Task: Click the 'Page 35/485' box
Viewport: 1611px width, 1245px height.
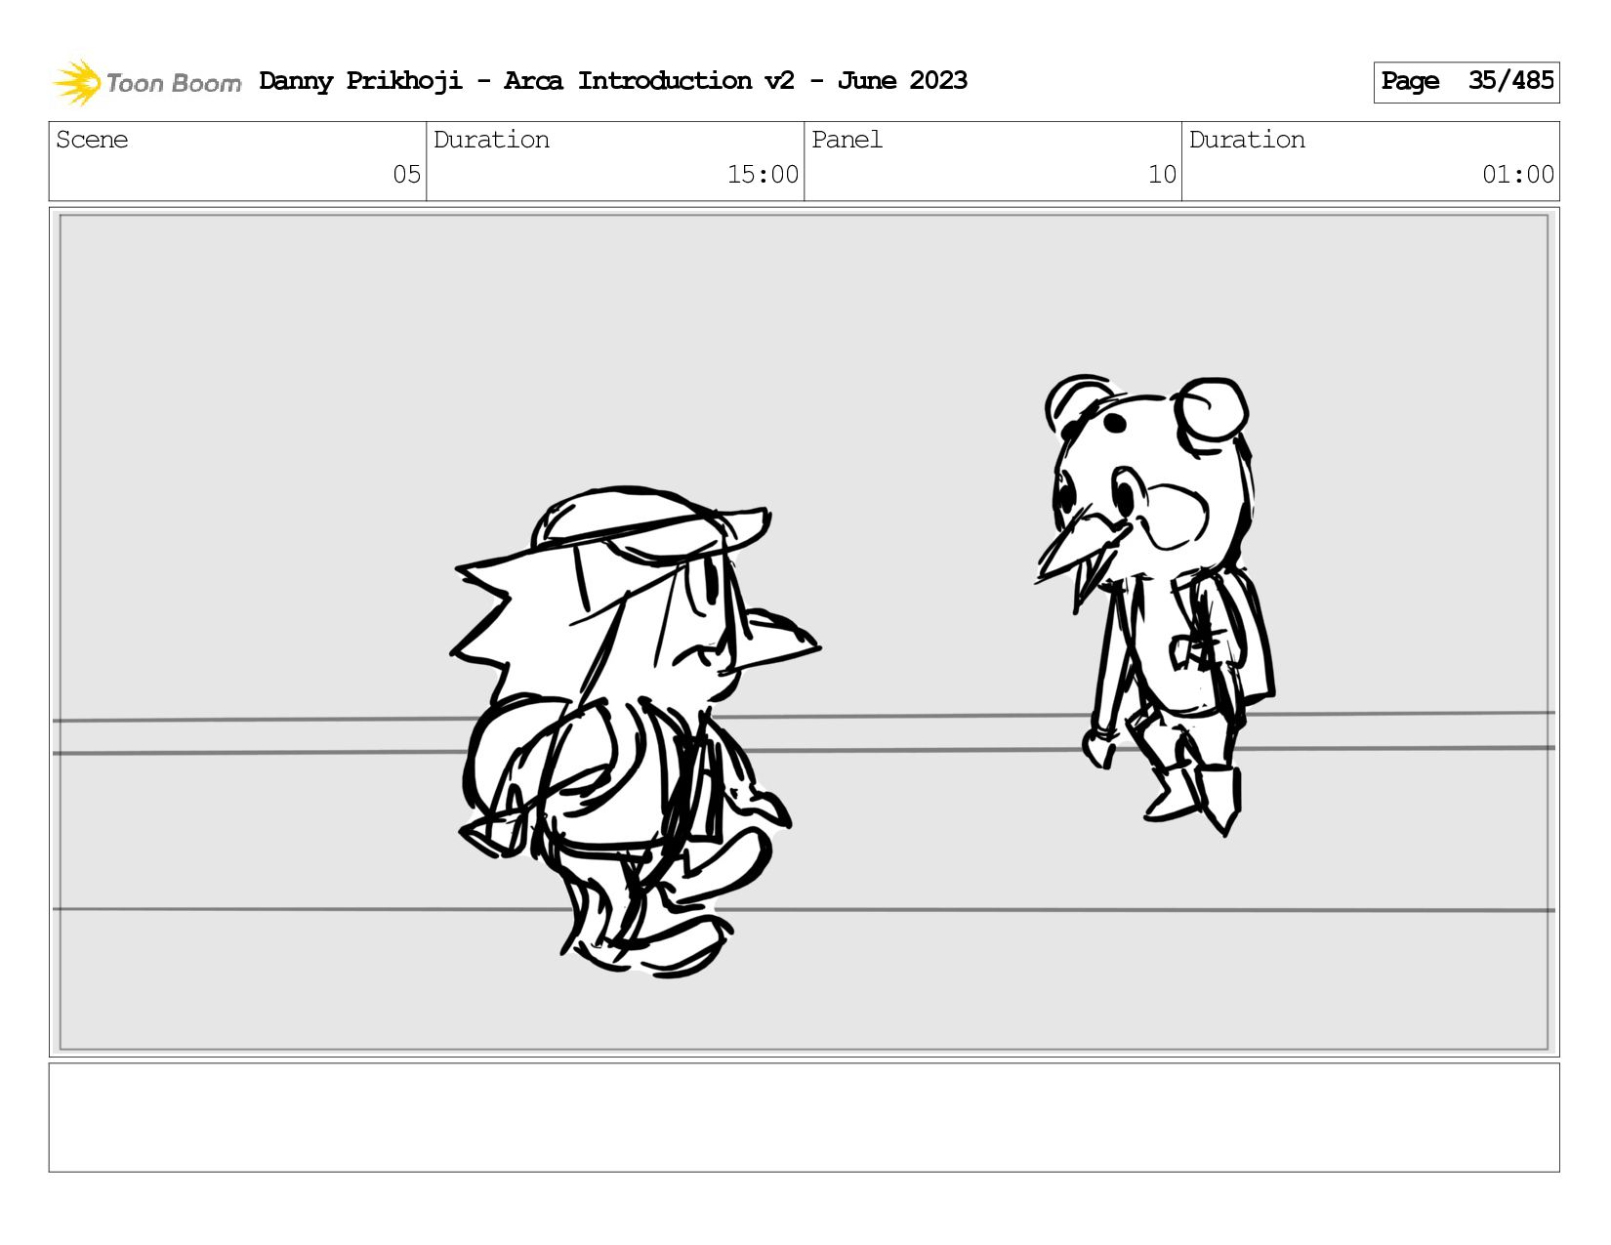Action: 1466,82
